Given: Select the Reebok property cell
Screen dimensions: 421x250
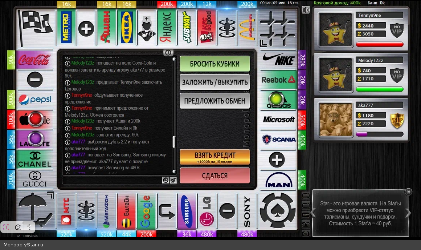Looking at the screenshot, I should click(278, 80).
